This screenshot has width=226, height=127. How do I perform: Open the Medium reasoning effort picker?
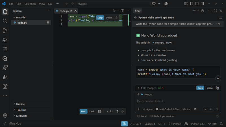[x=187, y=109]
